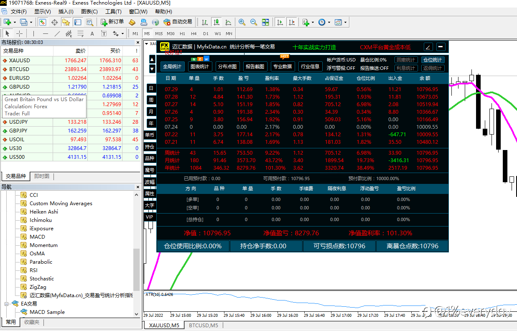Click the 行业信息 button
This screenshot has height=331, width=517.
pos(310,66)
